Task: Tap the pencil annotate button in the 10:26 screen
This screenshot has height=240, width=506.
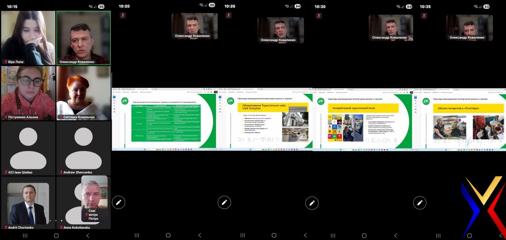Action: point(224,202)
